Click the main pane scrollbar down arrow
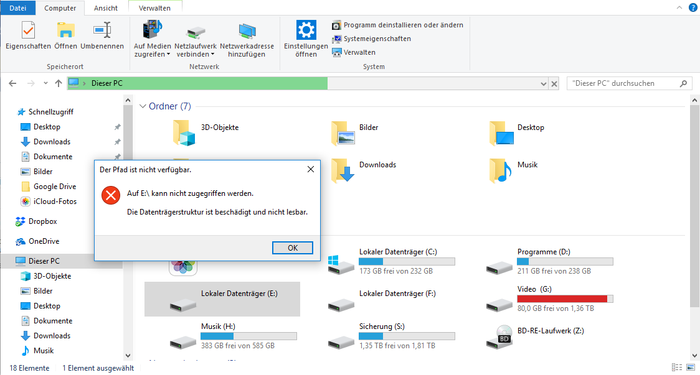The width and height of the screenshot is (700, 375). (x=694, y=355)
